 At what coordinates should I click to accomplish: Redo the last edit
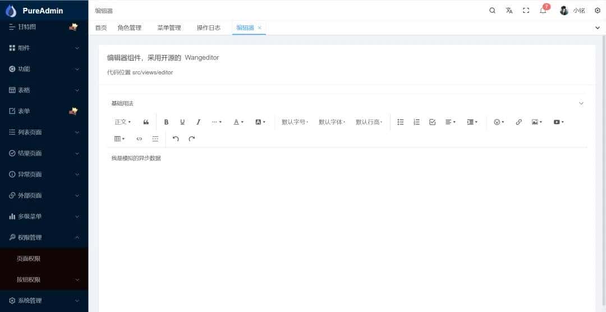click(192, 139)
